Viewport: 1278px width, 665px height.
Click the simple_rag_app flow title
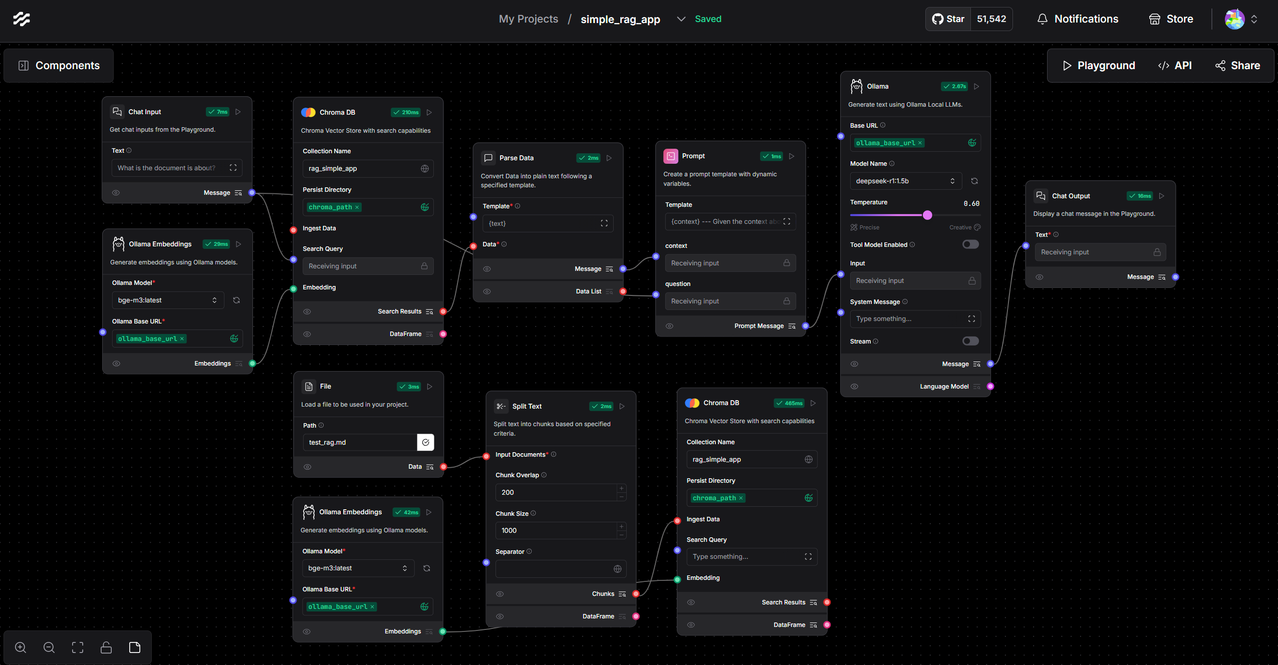(620, 19)
